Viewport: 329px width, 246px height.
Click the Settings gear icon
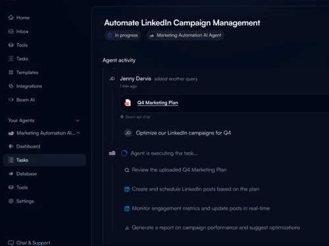click(x=11, y=201)
